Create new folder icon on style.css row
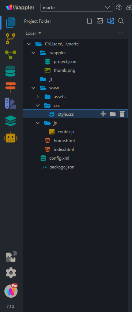This screenshot has height=312, width=132. (x=113, y=114)
